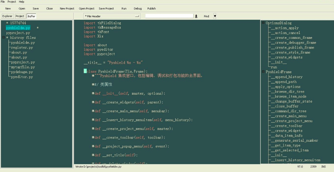Click the Debug toolbar button
This screenshot has height=172, width=334.
pyautogui.click(x=138, y=8)
